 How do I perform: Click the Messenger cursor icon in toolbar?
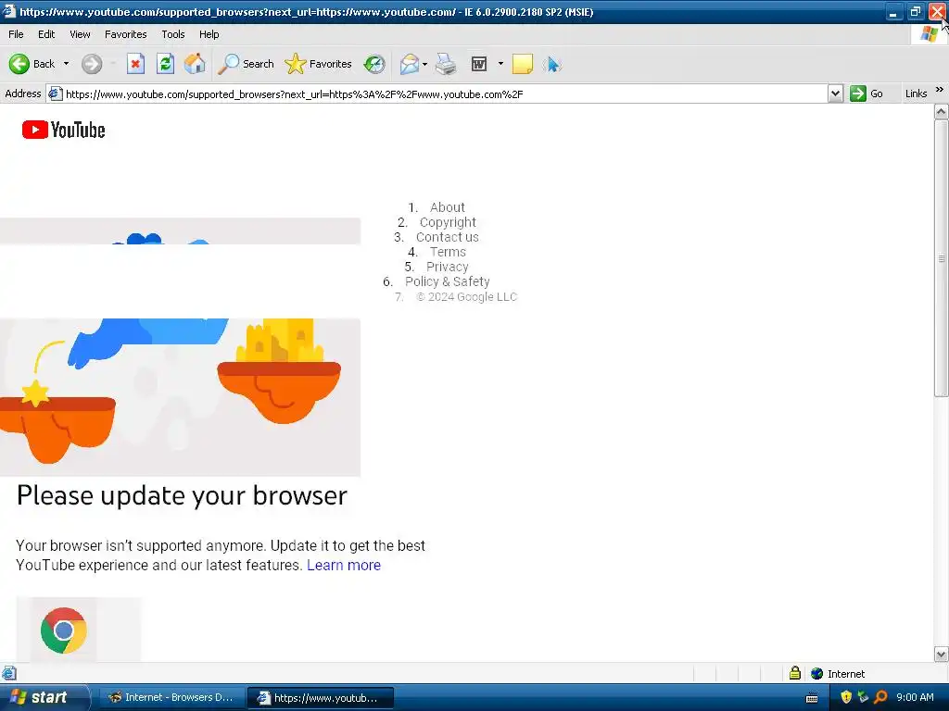pos(552,64)
